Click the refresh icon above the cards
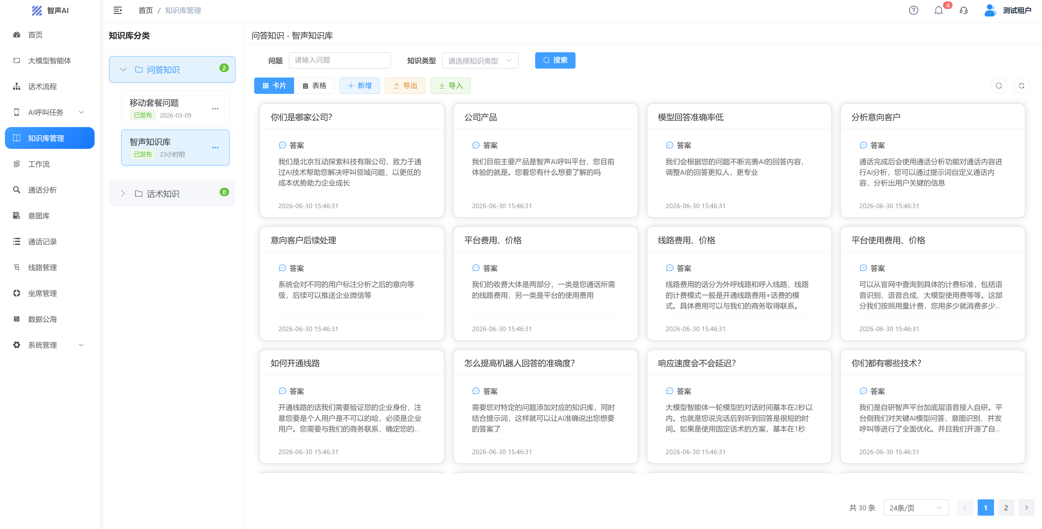Viewport: 1042px width, 529px height. click(1021, 86)
